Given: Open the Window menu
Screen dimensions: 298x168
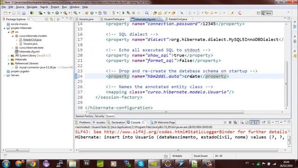Looking at the screenshot, I should 74,7.
